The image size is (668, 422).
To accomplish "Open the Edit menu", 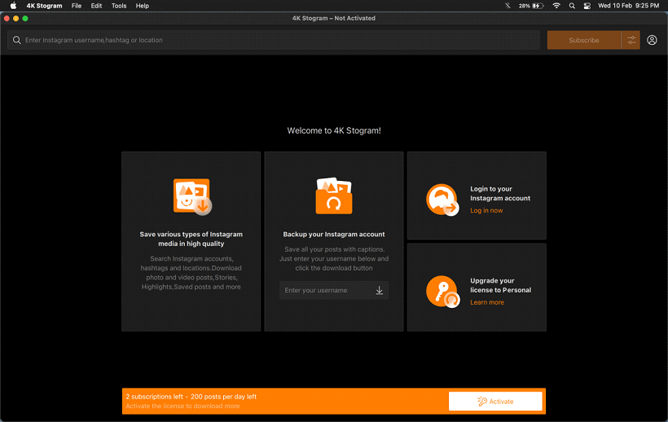I will (96, 6).
